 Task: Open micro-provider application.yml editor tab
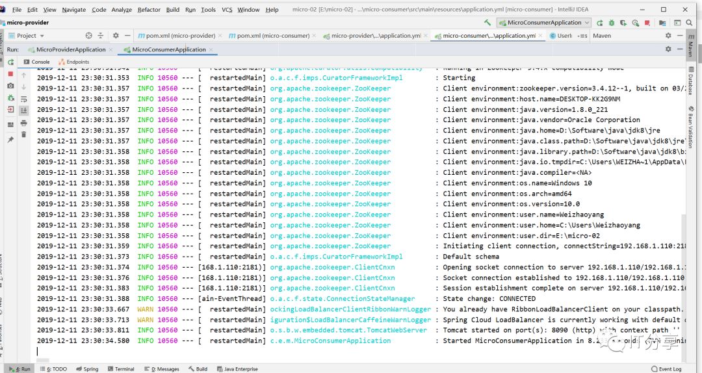pyautogui.click(x=375, y=35)
